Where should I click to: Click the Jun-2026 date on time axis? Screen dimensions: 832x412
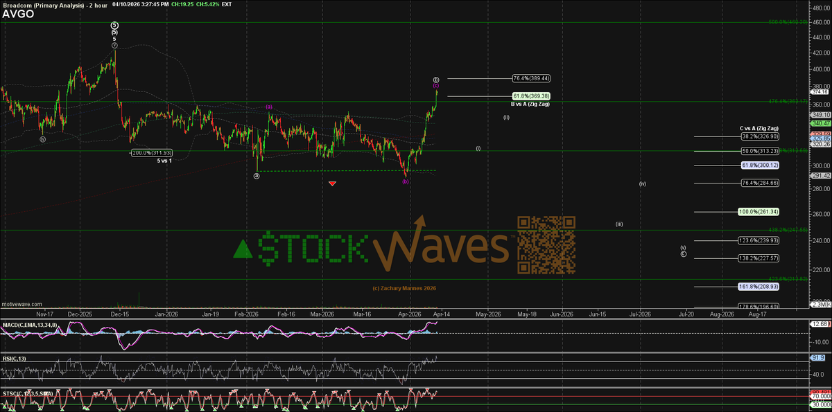point(562,314)
